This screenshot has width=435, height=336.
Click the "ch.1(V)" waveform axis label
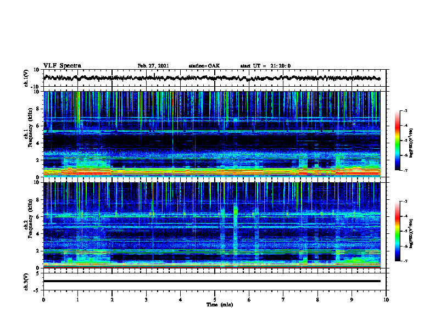26,78
